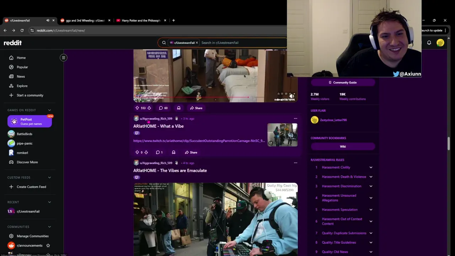
Task: Remove r/LivestreamFail search filter chip
Action: 197,43
